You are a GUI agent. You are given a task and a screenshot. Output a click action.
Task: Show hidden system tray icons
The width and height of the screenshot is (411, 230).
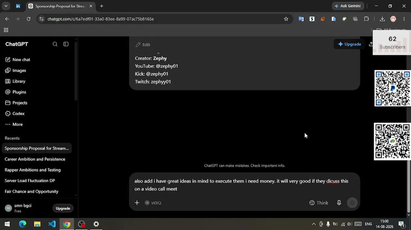pos(314,224)
